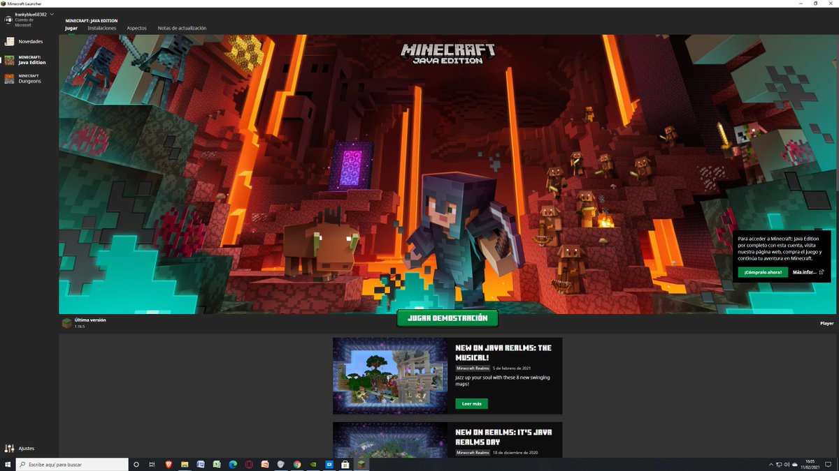Open the Windows Start menu

(8, 464)
